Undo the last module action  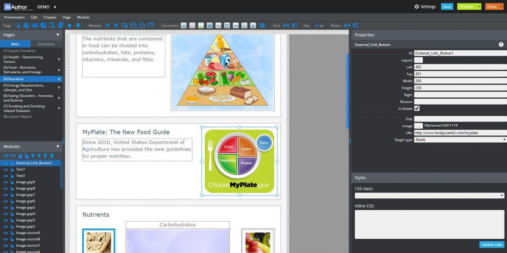pyautogui.click(x=107, y=26)
